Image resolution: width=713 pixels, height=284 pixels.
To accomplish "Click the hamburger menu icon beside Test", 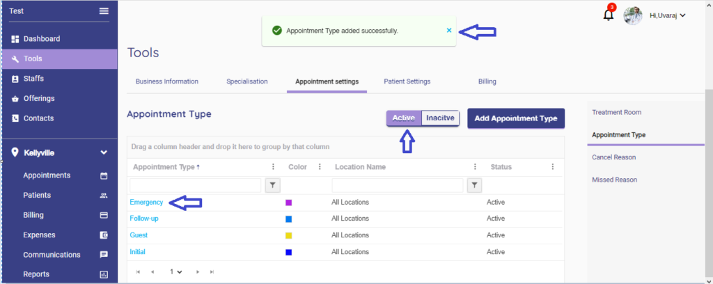I will 104,10.
